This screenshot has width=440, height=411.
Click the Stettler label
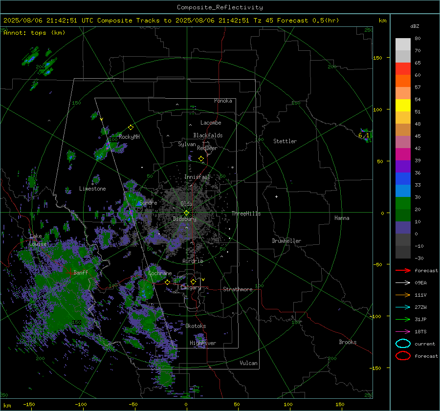click(x=285, y=141)
